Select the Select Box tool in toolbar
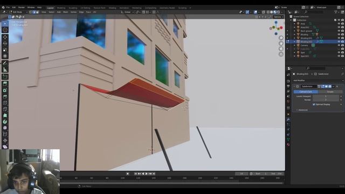345x194 pixels. (5, 24)
